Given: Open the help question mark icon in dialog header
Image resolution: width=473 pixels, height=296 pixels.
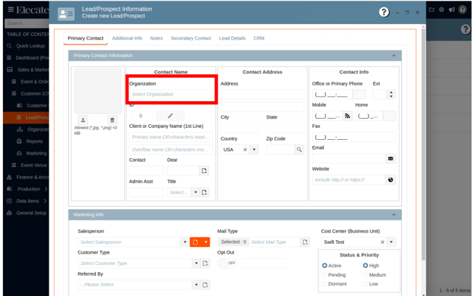Looking at the screenshot, I should (384, 12).
